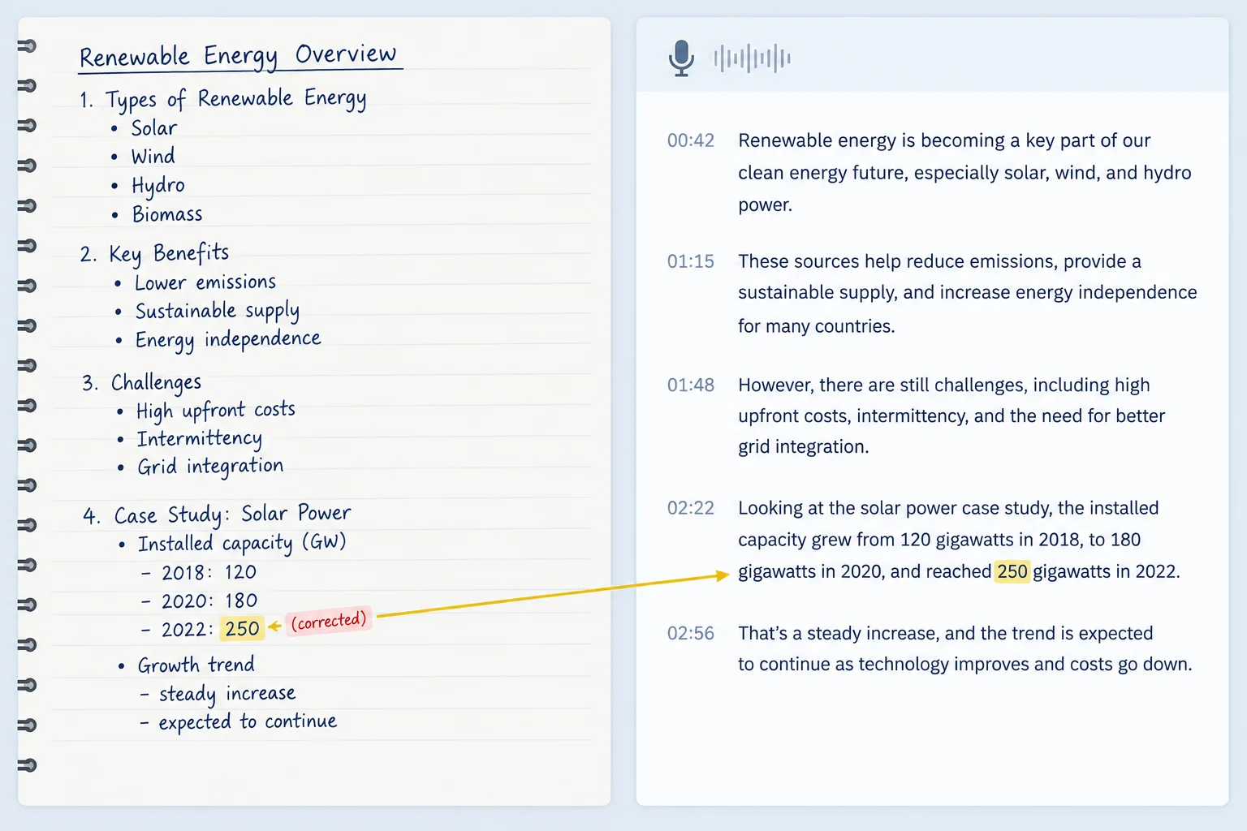Click highlighted "250" in the handwritten notes

(x=242, y=629)
